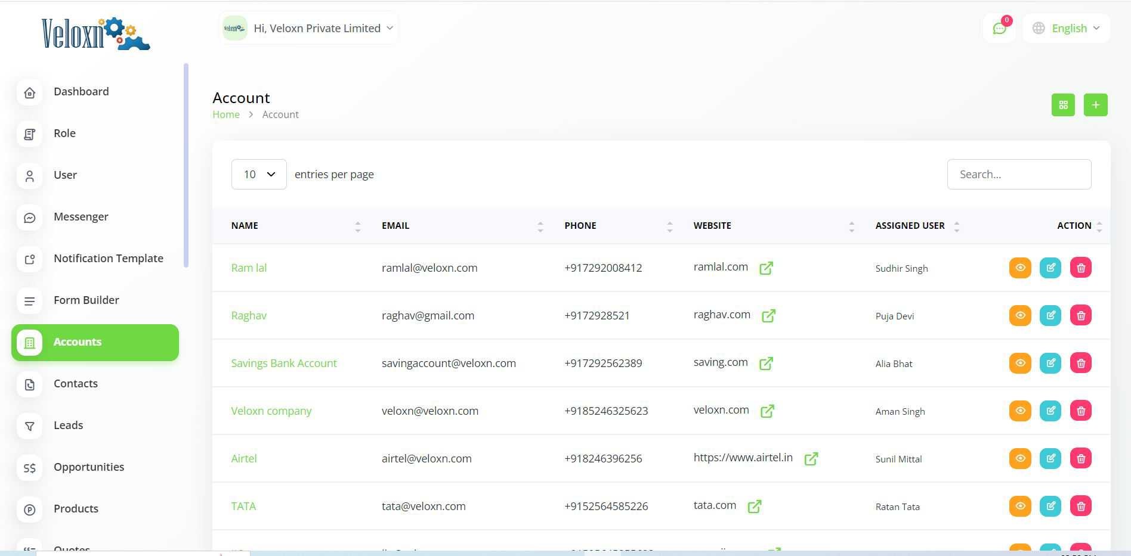The width and height of the screenshot is (1131, 556).
Task: Open Contacts from the sidebar menu
Action: click(x=75, y=384)
